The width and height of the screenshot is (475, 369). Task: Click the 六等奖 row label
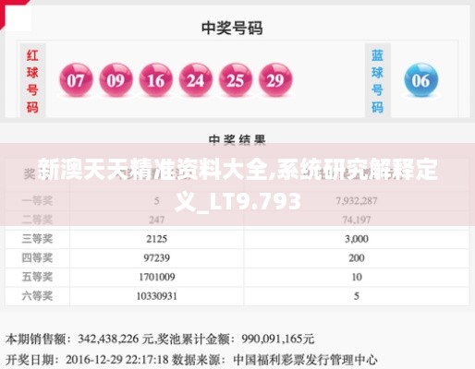tap(37, 296)
